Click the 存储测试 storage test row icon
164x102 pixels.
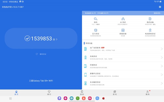pyautogui.click(x=85, y=66)
